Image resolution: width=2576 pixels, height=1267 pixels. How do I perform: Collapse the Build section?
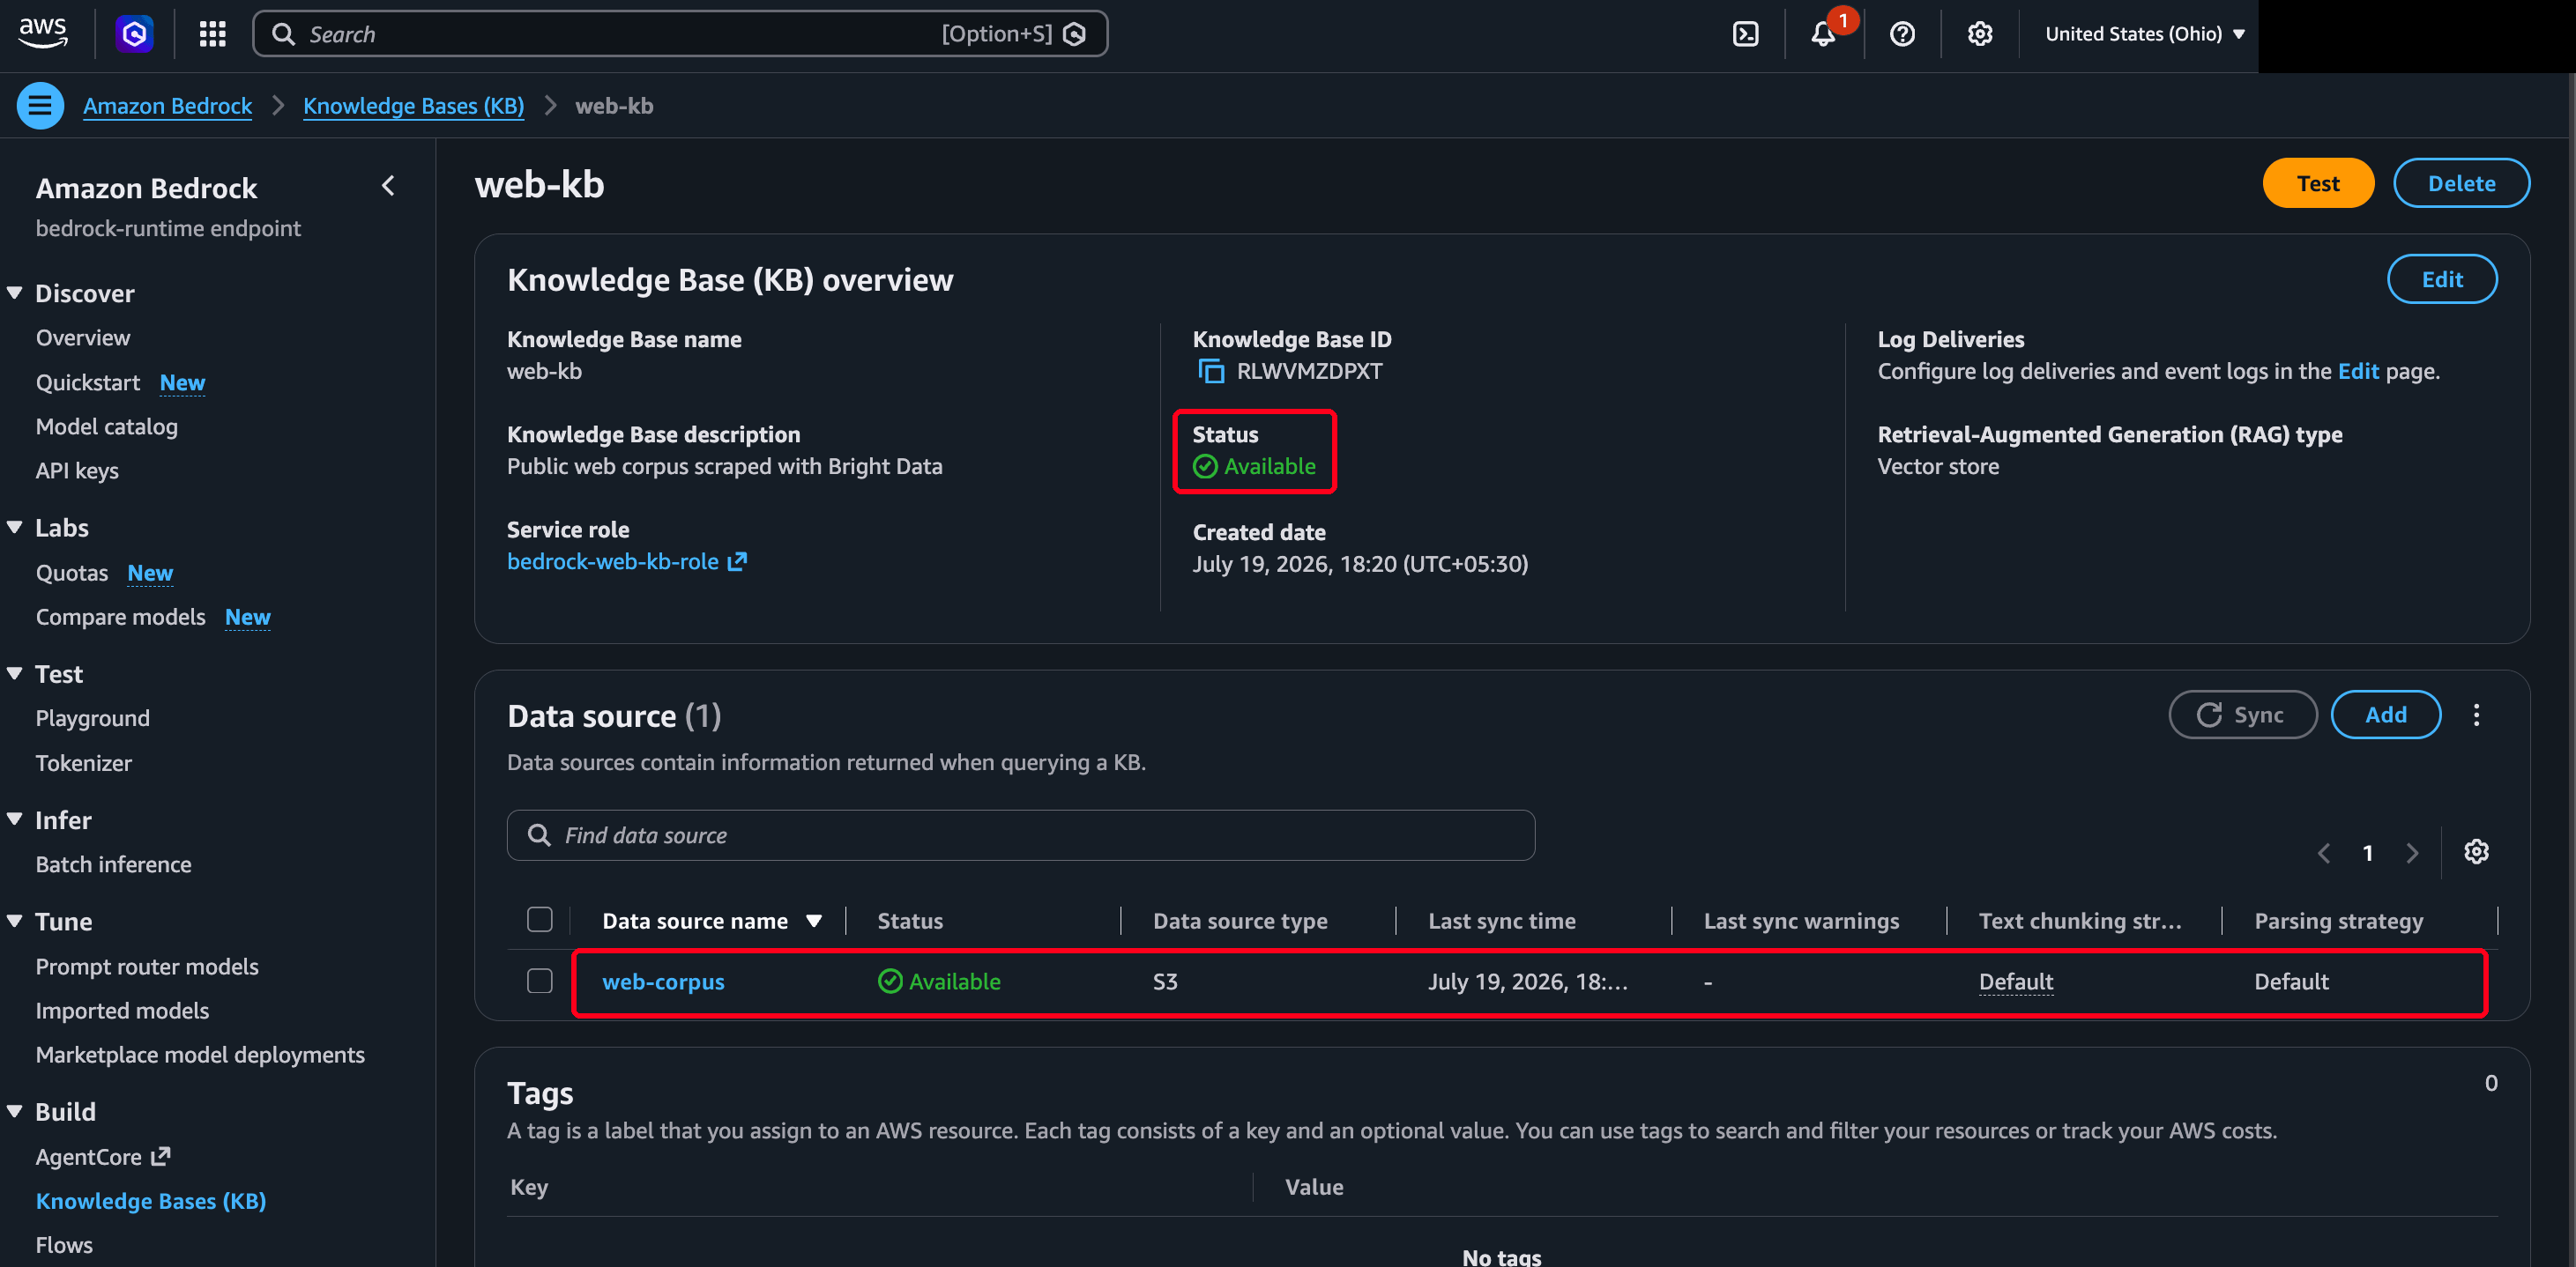(14, 1111)
